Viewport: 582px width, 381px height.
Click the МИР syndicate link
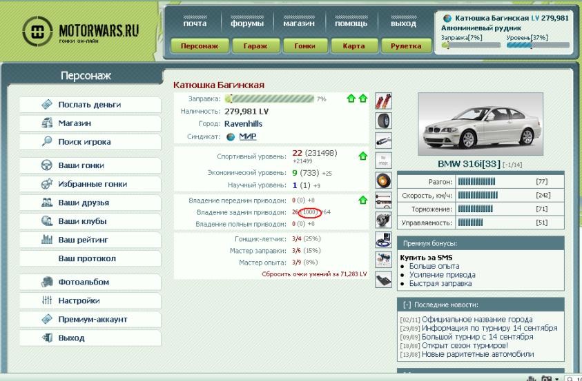(x=248, y=136)
